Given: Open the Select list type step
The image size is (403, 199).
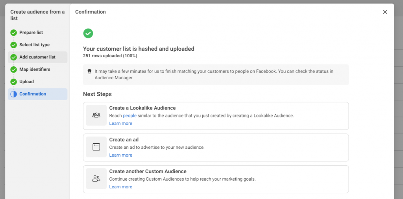Looking at the screenshot, I should 35,45.
